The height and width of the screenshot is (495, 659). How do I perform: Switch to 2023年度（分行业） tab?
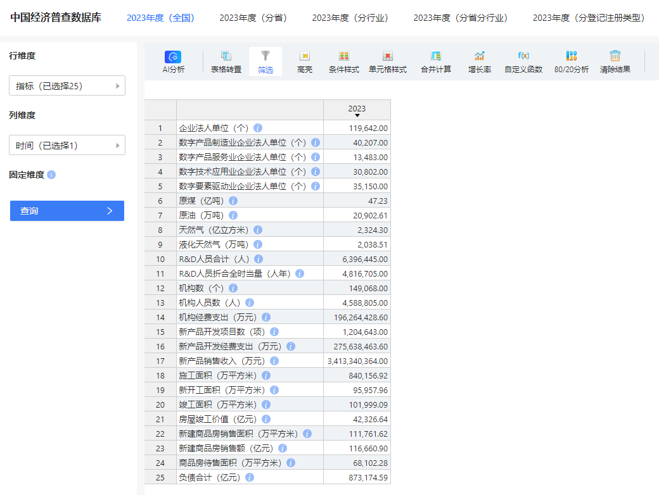pos(350,18)
